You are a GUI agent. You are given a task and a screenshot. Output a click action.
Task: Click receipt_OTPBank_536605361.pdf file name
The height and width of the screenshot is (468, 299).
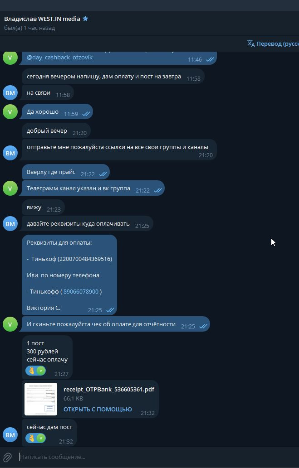click(109, 389)
